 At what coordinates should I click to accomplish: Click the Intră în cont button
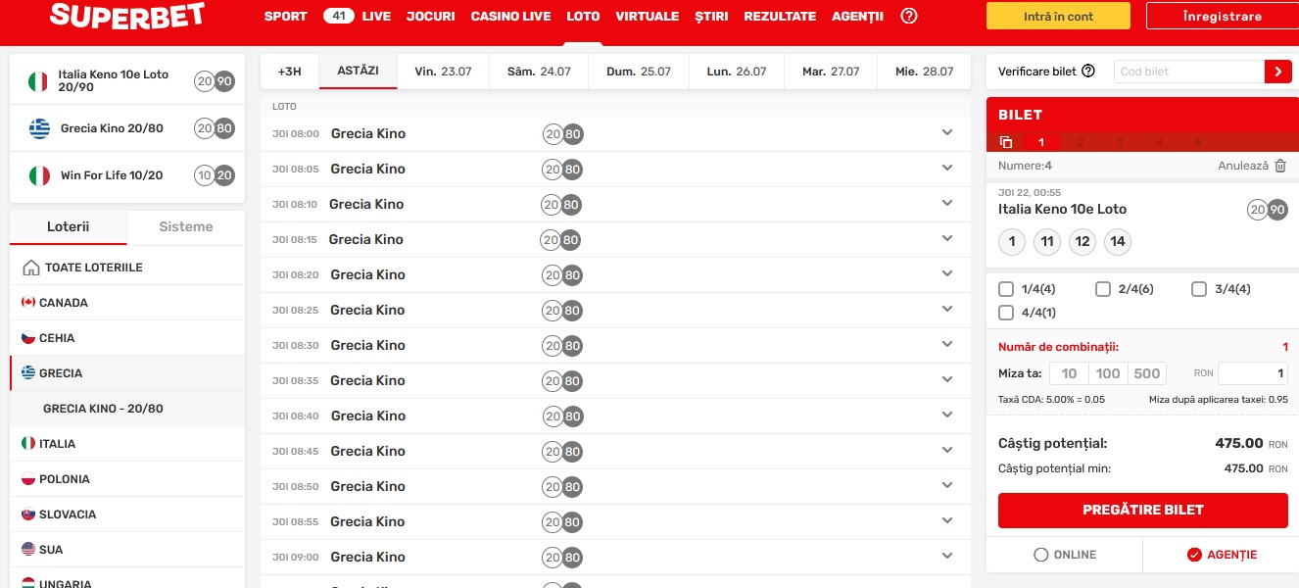pos(1058,16)
